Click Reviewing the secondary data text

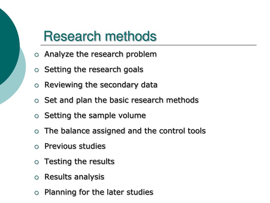(x=101, y=85)
